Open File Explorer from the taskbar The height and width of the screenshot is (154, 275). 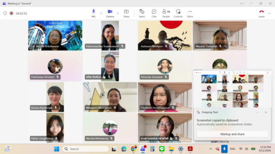[171, 149]
